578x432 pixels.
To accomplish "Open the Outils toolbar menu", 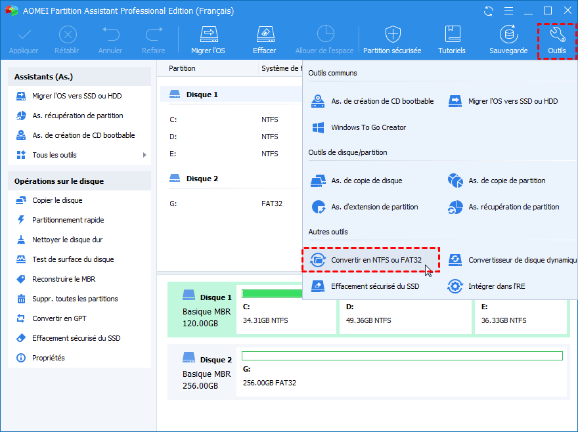I will tap(557, 41).
